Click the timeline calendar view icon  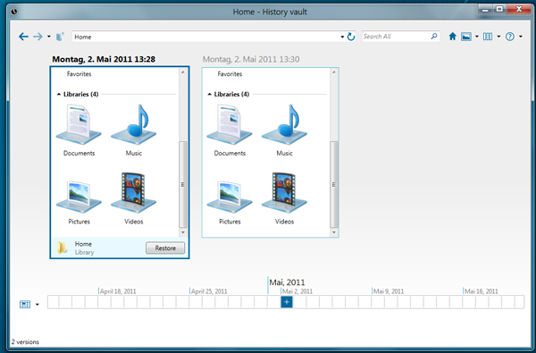tap(25, 304)
